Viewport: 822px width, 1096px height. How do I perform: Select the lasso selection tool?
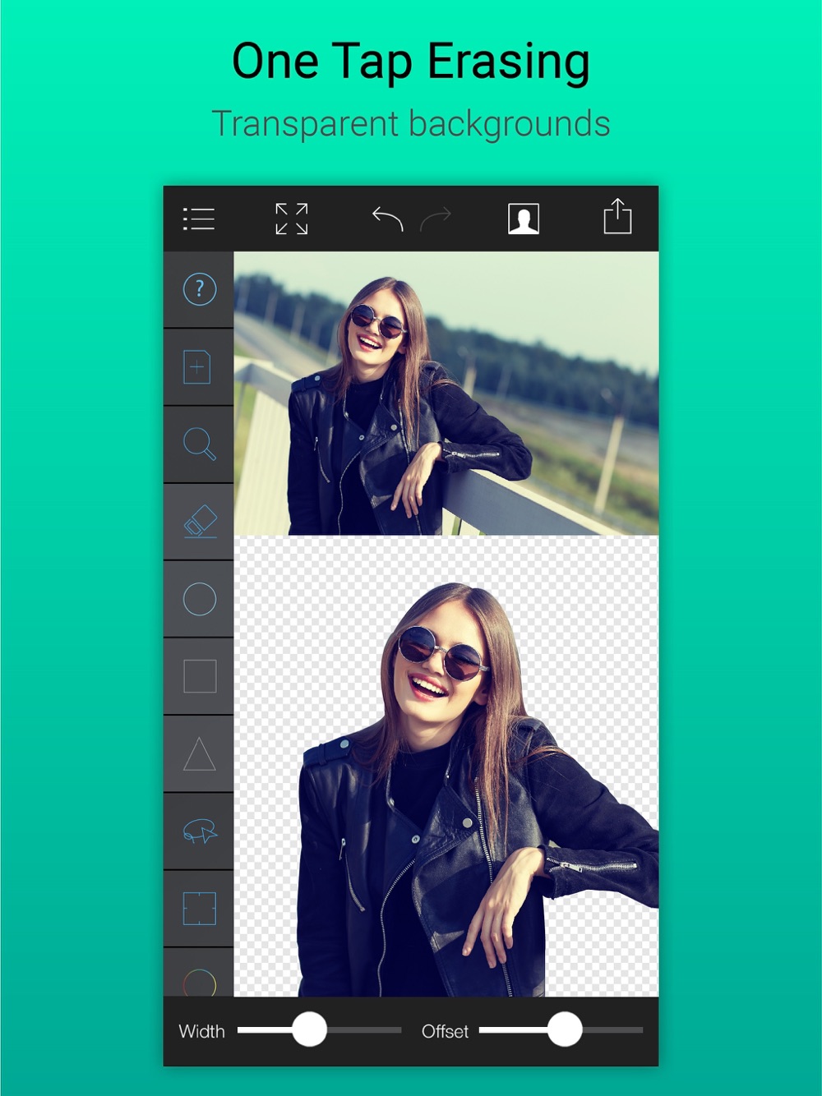click(x=200, y=831)
